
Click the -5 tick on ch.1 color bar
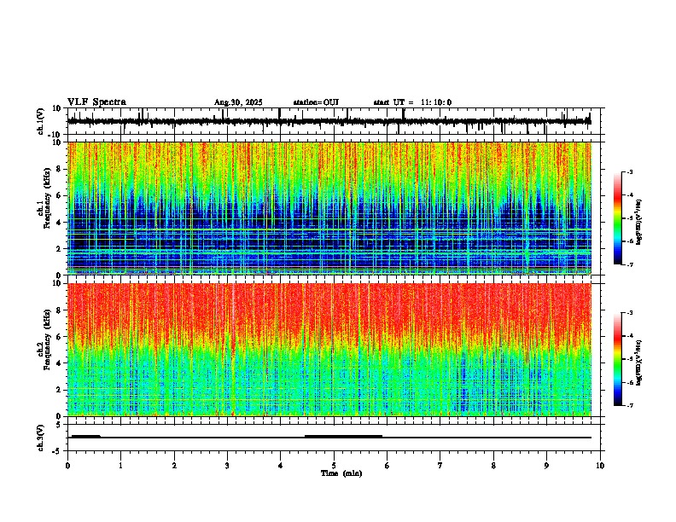tap(629, 218)
